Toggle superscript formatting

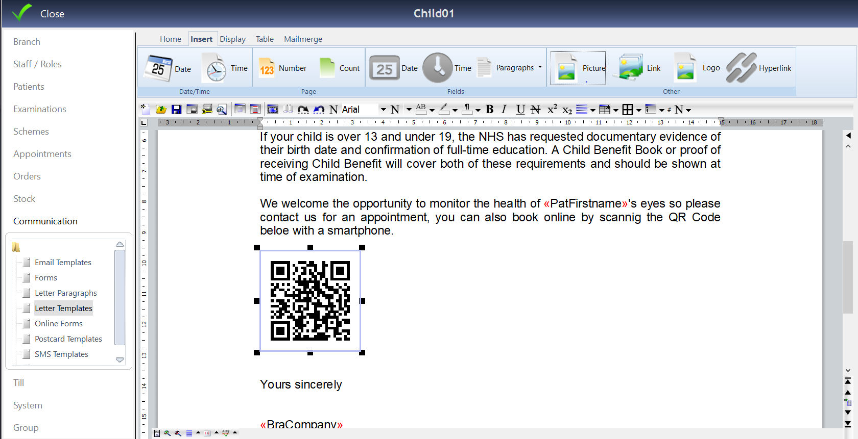(x=552, y=109)
